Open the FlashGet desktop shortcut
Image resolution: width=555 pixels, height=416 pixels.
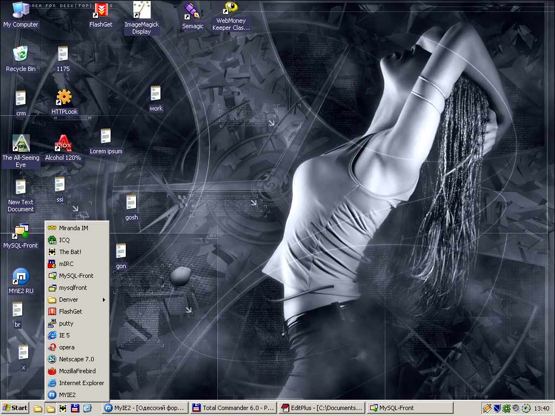coord(101,11)
